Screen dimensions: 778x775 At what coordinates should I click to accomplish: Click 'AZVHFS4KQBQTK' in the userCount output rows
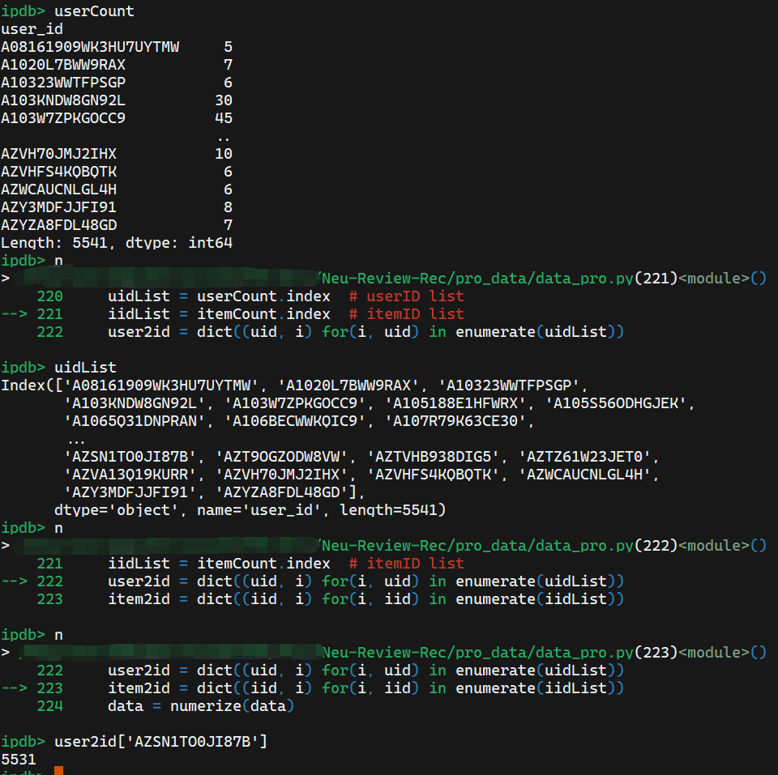click(x=58, y=172)
